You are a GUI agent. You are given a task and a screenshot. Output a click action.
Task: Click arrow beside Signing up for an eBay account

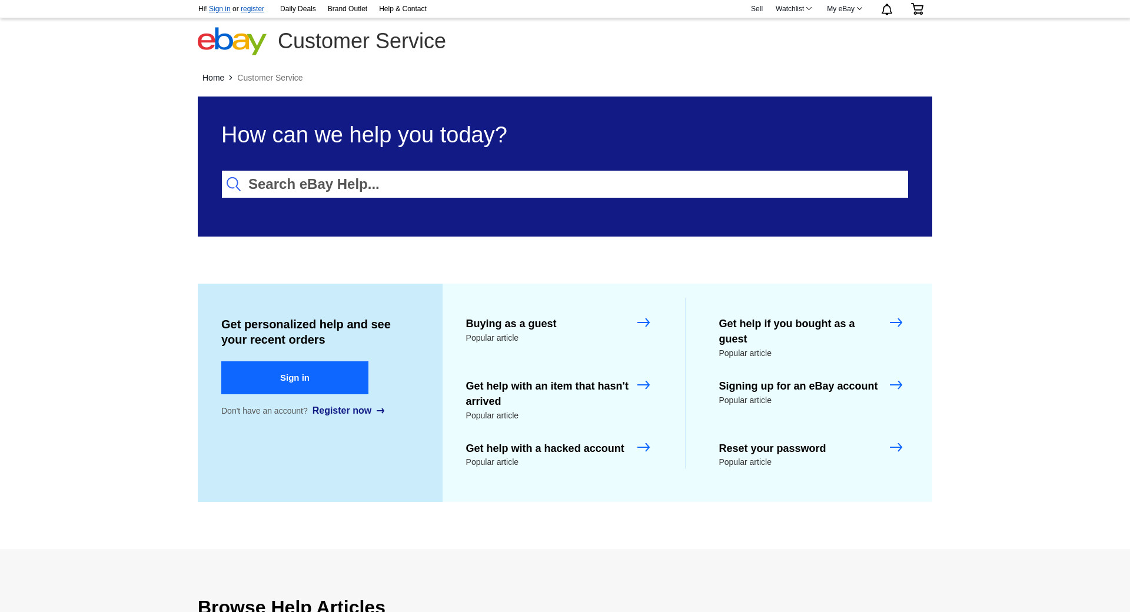click(x=896, y=385)
